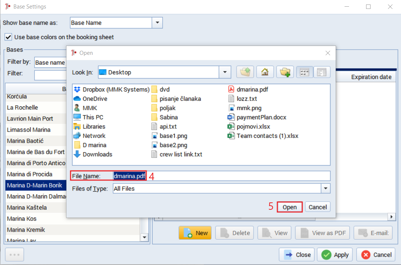Click the Home folder icon
The image size is (401, 265).
[265, 72]
